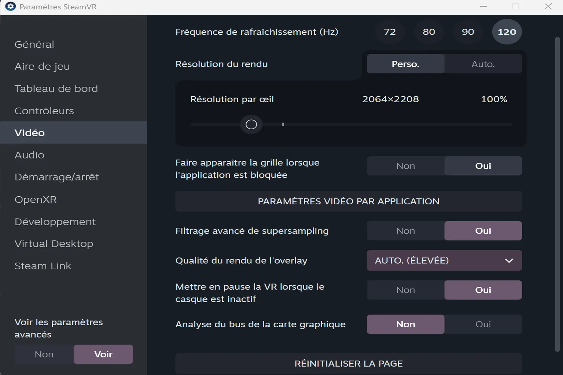Open the Contrôleurs section

click(73, 111)
